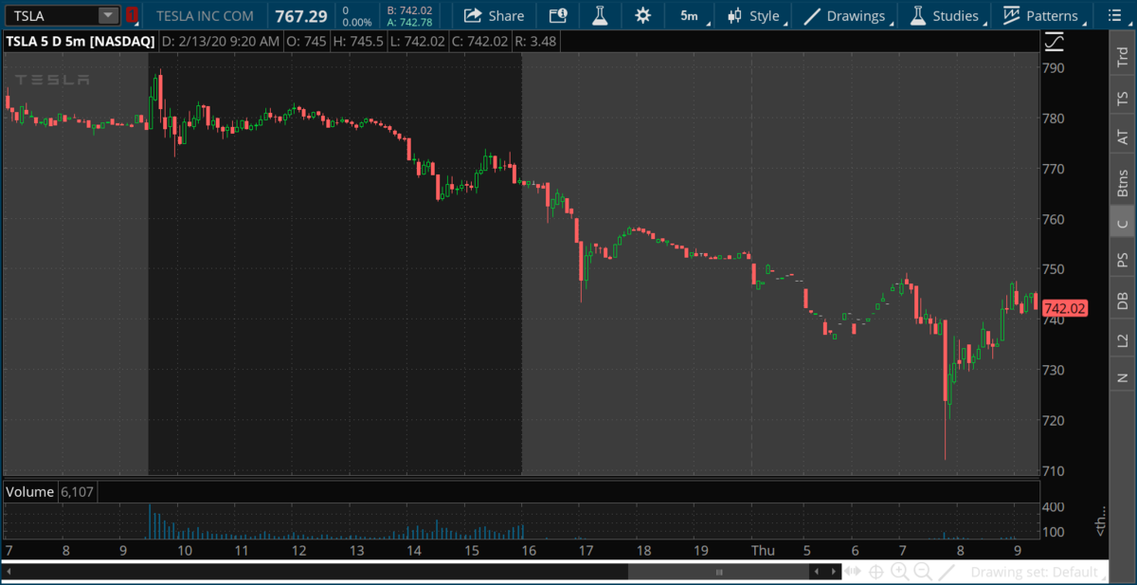Click the zoom out magnifier

(x=922, y=572)
